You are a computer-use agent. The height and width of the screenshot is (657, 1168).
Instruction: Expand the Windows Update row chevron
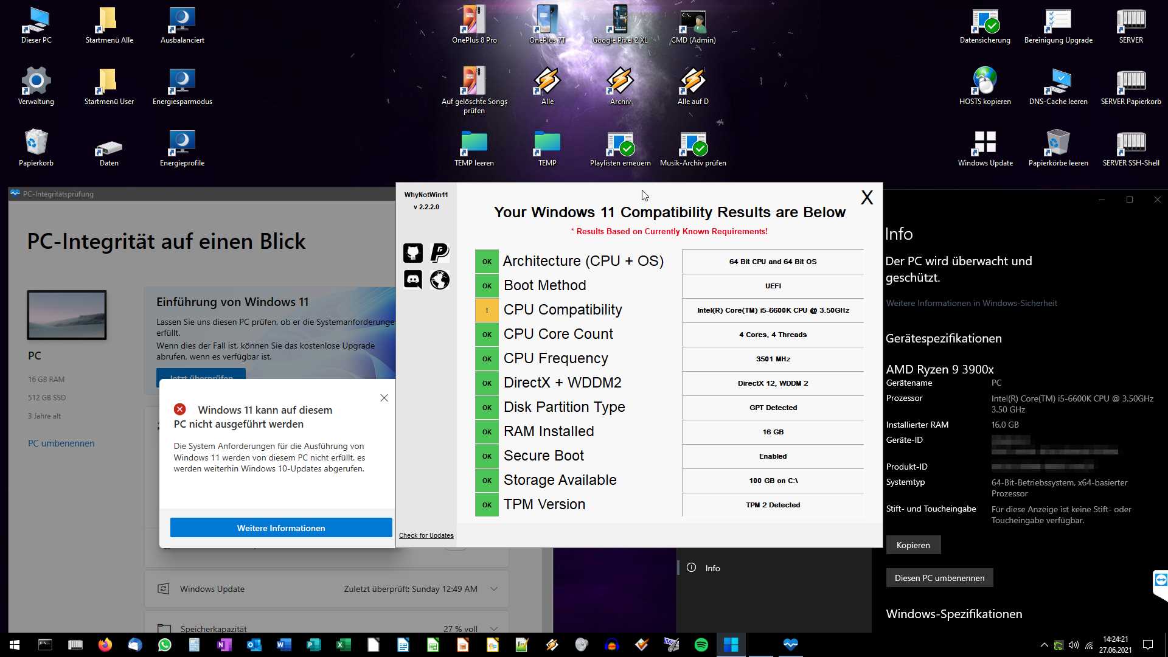(494, 589)
